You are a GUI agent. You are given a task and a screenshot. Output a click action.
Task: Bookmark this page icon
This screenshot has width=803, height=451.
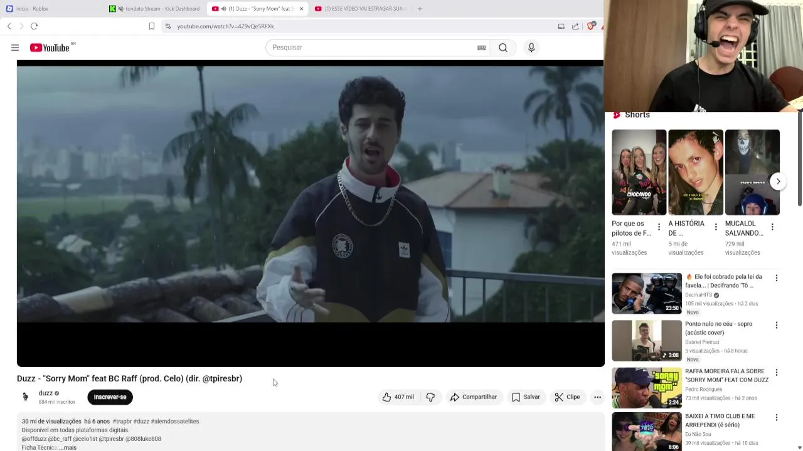151,26
